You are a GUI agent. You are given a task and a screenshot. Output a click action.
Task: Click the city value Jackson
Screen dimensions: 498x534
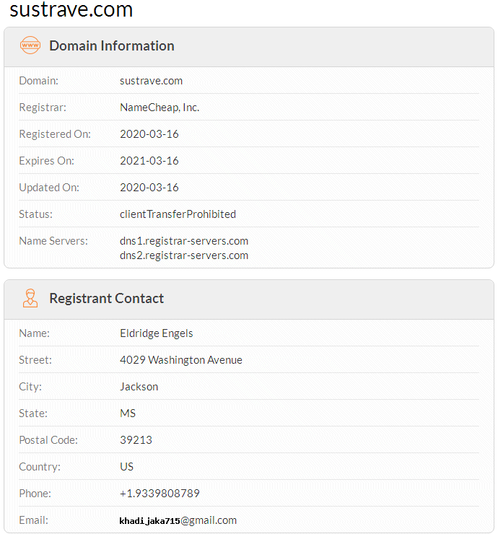point(139,387)
